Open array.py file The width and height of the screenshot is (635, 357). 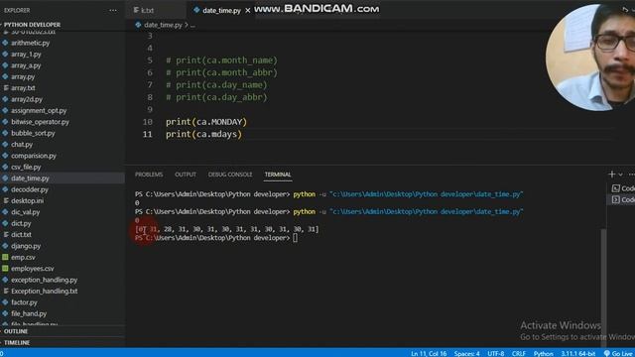click(x=23, y=77)
